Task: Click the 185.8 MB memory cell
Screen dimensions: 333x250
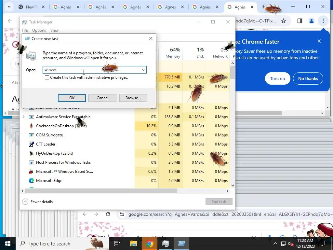Action: (x=170, y=117)
